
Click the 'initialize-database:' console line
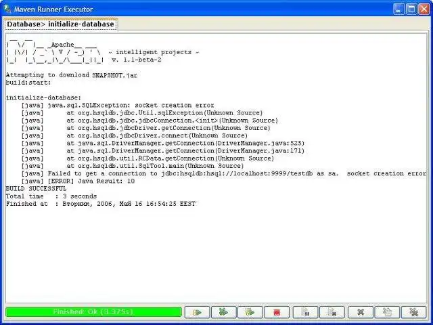[43, 97]
